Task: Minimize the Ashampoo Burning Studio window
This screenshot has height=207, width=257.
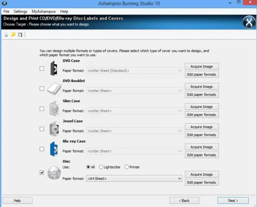Action: [x=230, y=3]
